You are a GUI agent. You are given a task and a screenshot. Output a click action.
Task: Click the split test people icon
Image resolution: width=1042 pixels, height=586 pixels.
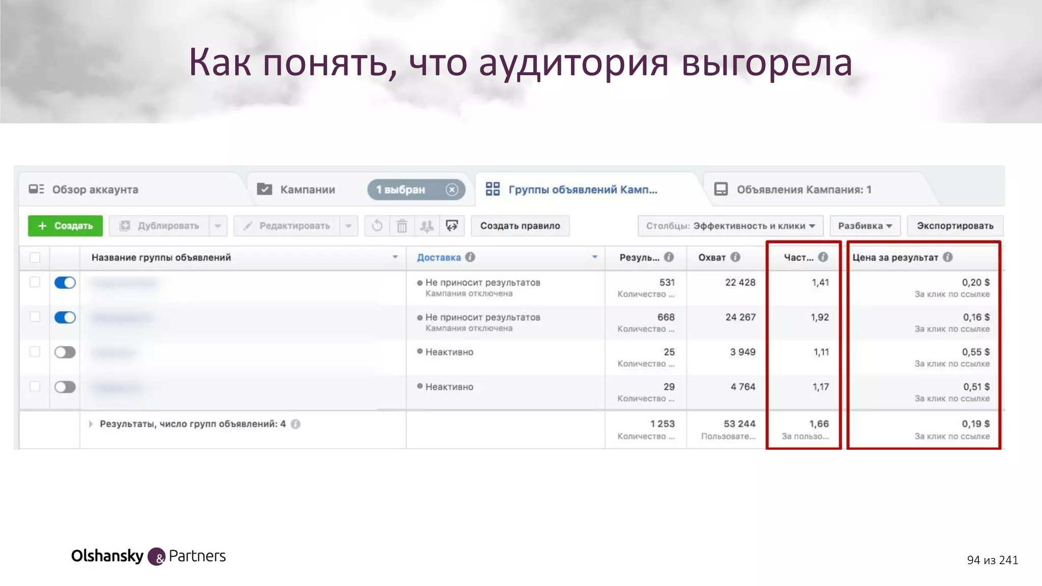(x=427, y=226)
